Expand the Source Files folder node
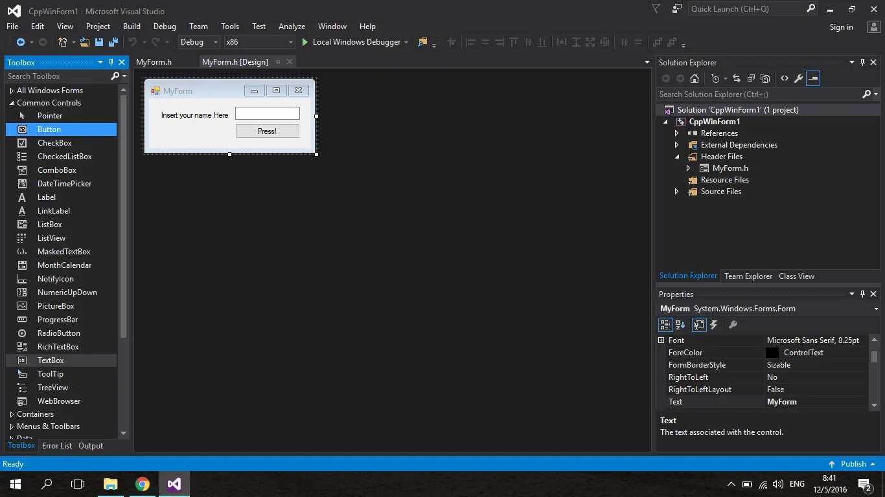The image size is (885, 497). pyautogui.click(x=677, y=192)
